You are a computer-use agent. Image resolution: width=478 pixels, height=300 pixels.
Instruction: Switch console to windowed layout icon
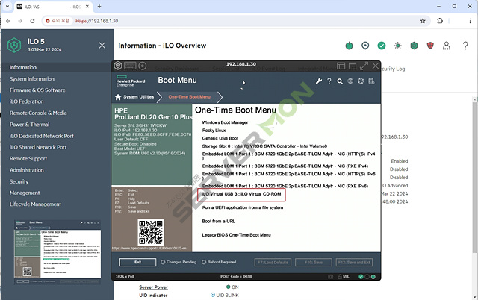pos(353,66)
